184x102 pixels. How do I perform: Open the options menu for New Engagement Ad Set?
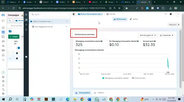click(x=67, y=27)
